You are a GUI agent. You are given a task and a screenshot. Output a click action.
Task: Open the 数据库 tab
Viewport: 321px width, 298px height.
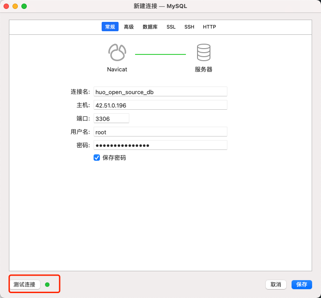point(150,27)
